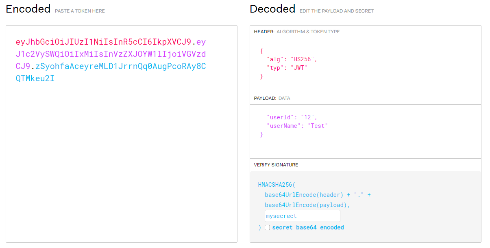This screenshot has height=248, width=490.
Task: Click the purple payload token segment starting J1c2VySWQi
Action: (111, 54)
